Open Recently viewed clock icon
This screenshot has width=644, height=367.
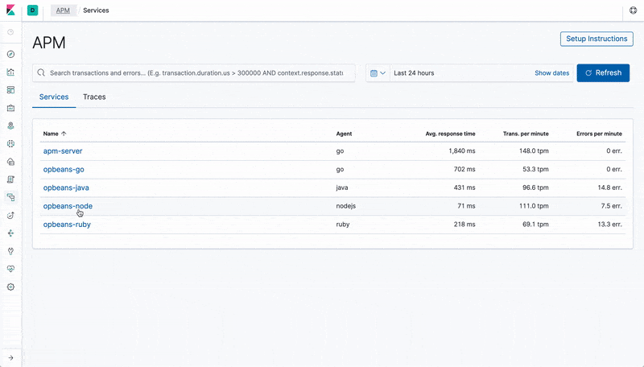pos(10,32)
